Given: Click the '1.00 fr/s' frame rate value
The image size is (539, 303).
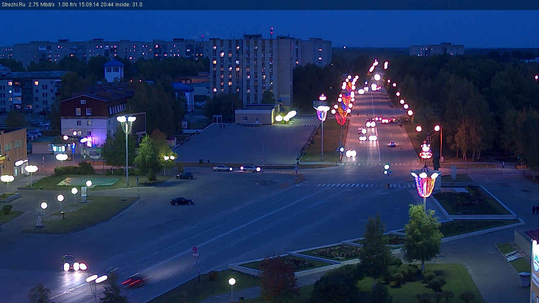Looking at the screenshot, I should pos(67,5).
